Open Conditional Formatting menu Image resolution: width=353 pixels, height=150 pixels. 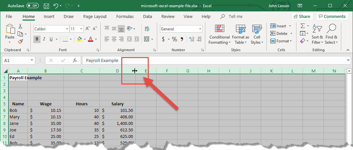pyautogui.click(x=220, y=34)
